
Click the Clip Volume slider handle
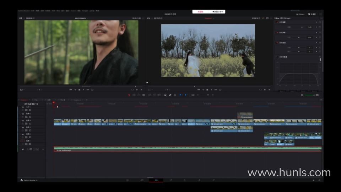click(302, 27)
